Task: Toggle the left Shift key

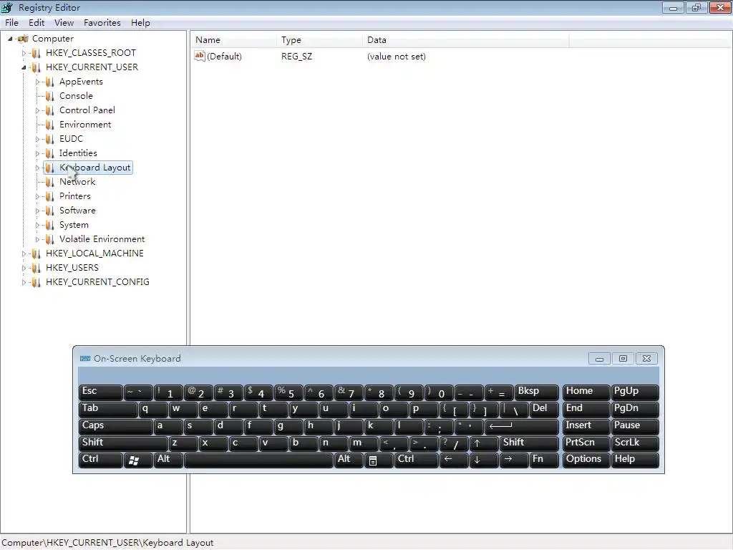Action: click(123, 443)
